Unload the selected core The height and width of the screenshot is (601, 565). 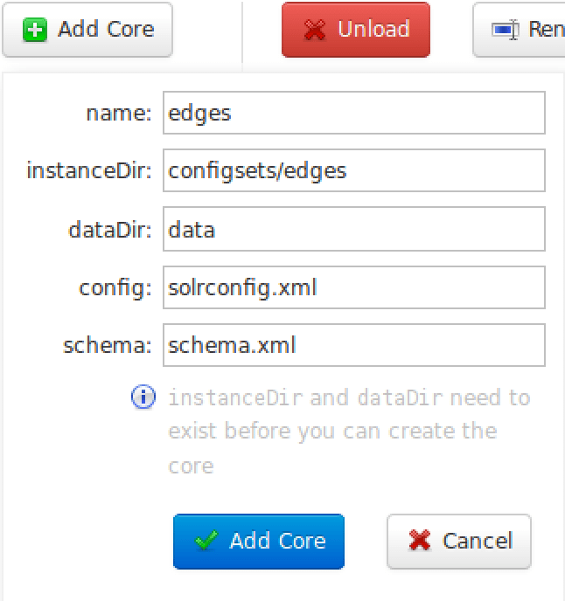(356, 30)
